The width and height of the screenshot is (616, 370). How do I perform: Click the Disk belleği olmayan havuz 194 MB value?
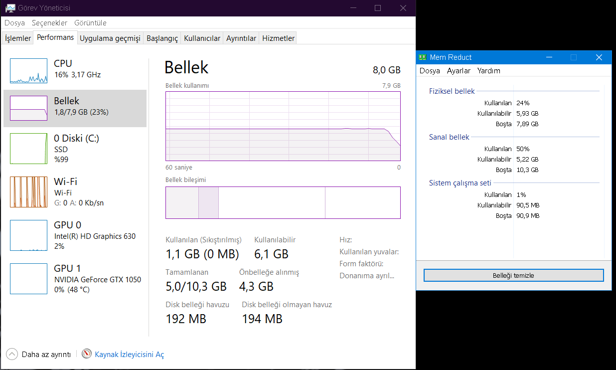tap(262, 319)
